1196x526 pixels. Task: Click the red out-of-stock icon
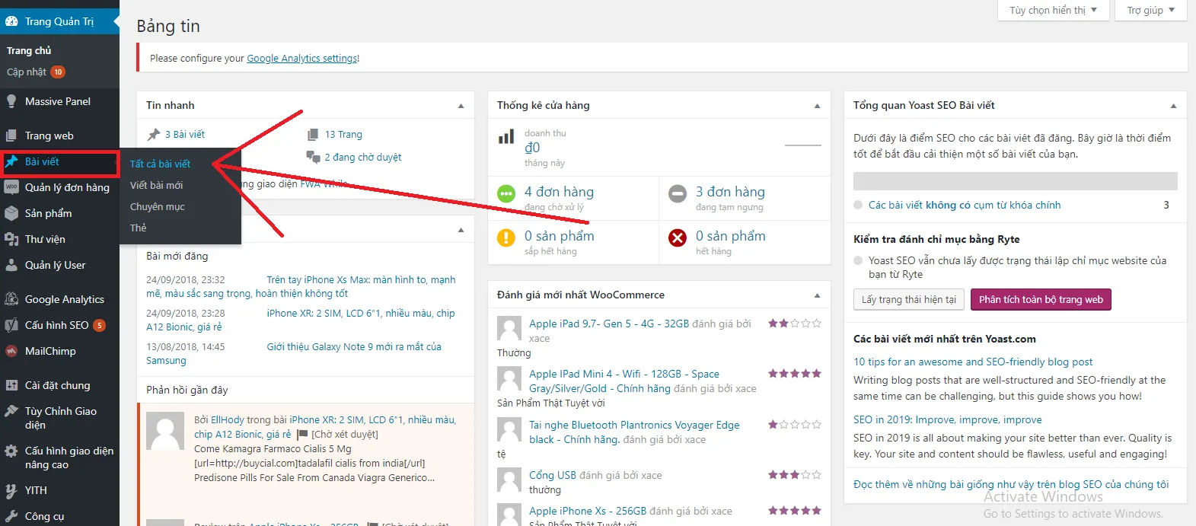678,238
